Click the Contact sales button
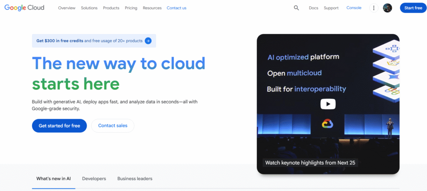427x191 pixels. [x=113, y=126]
